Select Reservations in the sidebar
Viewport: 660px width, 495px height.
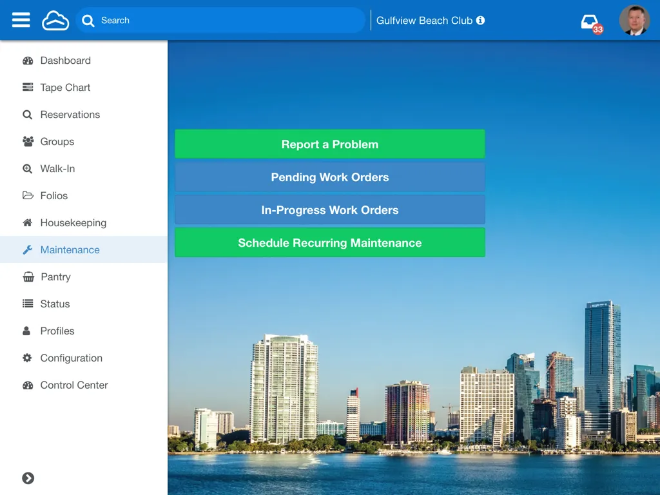tap(84, 115)
